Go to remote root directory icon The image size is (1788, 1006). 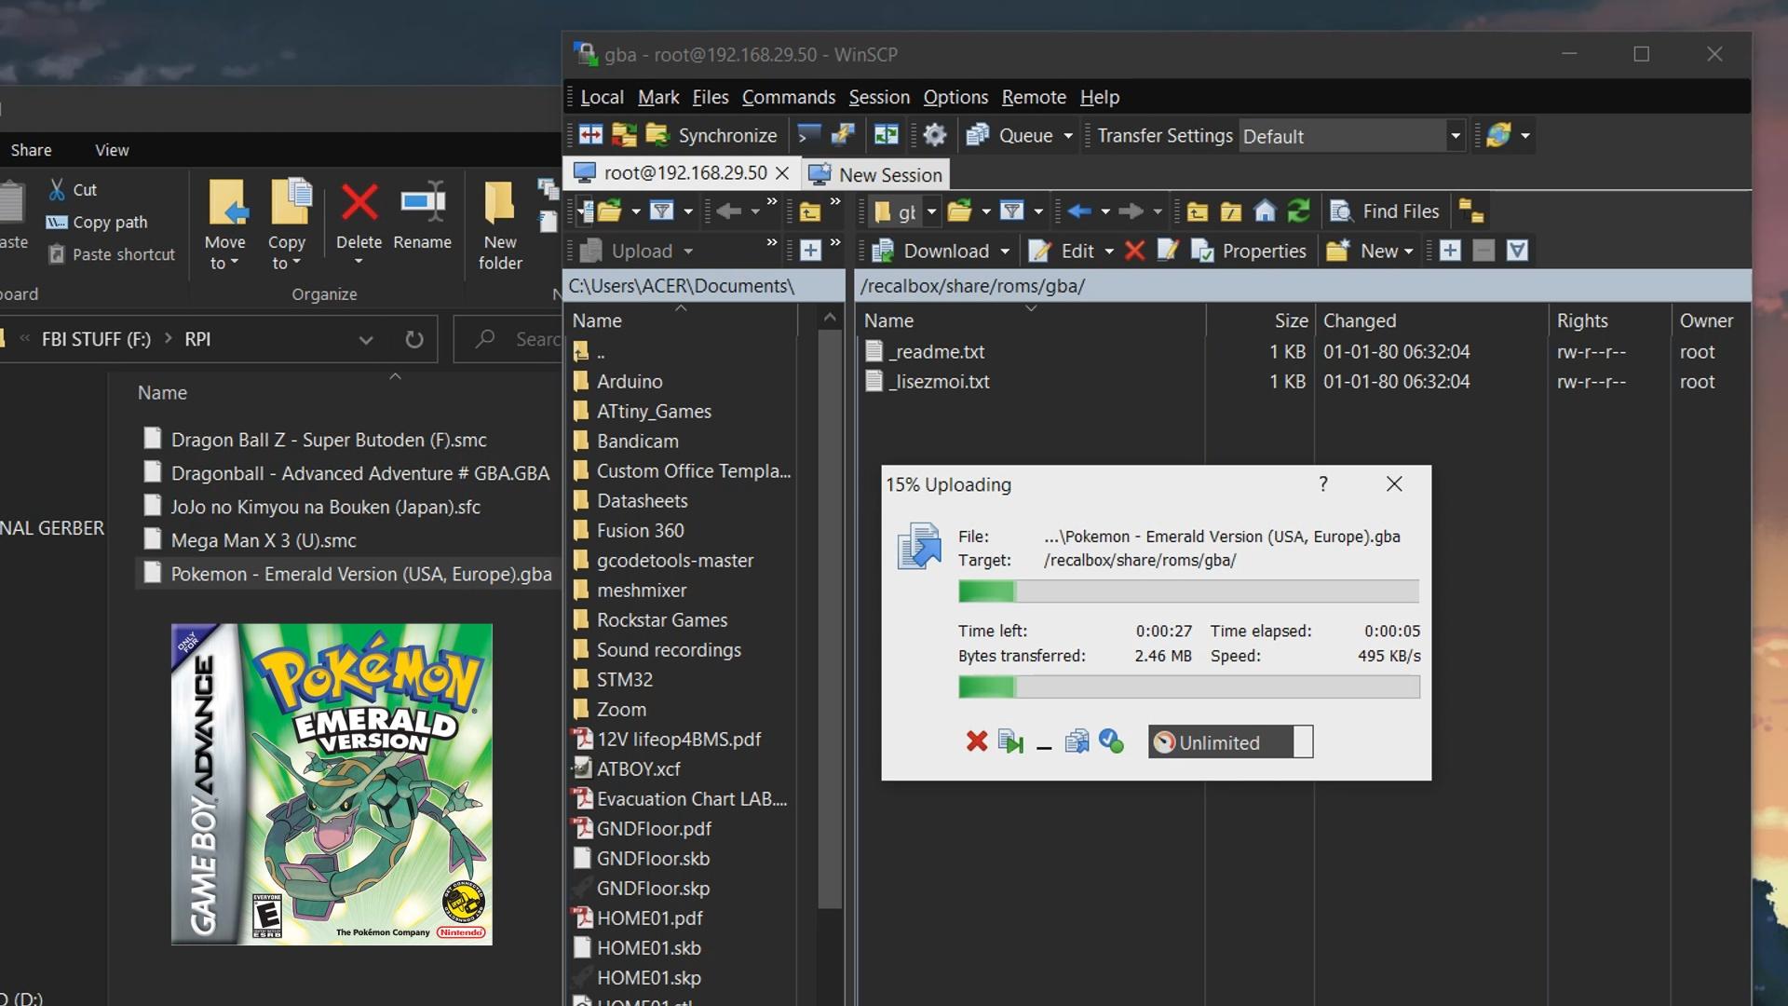click(x=1231, y=211)
